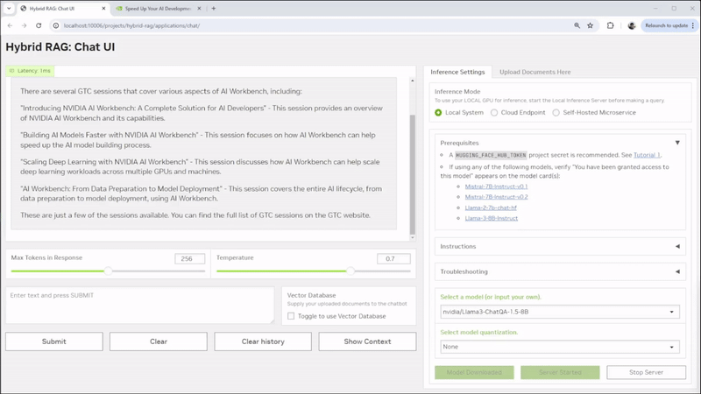
Task: Click the Submit button
Action: tap(54, 341)
